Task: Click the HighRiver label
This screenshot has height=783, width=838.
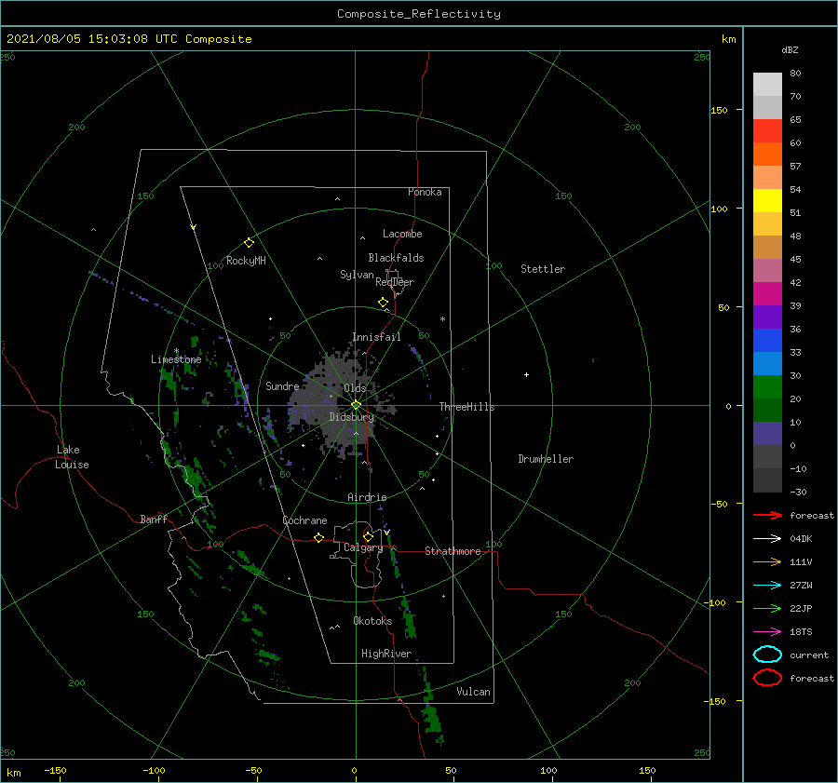Action: (x=386, y=654)
